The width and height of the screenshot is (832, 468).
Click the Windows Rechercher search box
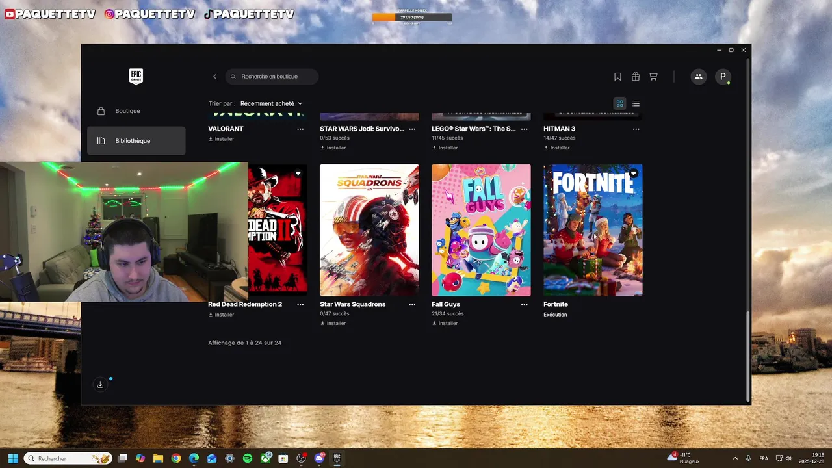click(68, 458)
